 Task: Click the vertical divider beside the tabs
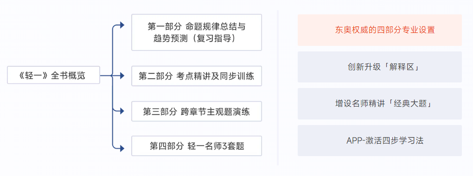(277, 88)
